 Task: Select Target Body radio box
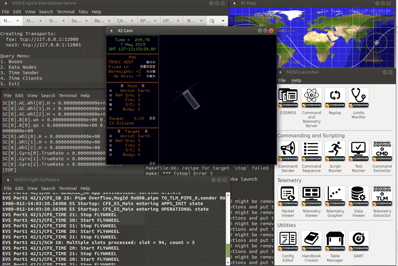pyautogui.click(x=111, y=155)
